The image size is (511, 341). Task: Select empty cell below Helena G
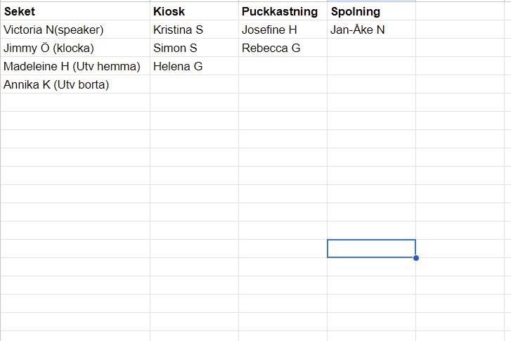(x=194, y=85)
